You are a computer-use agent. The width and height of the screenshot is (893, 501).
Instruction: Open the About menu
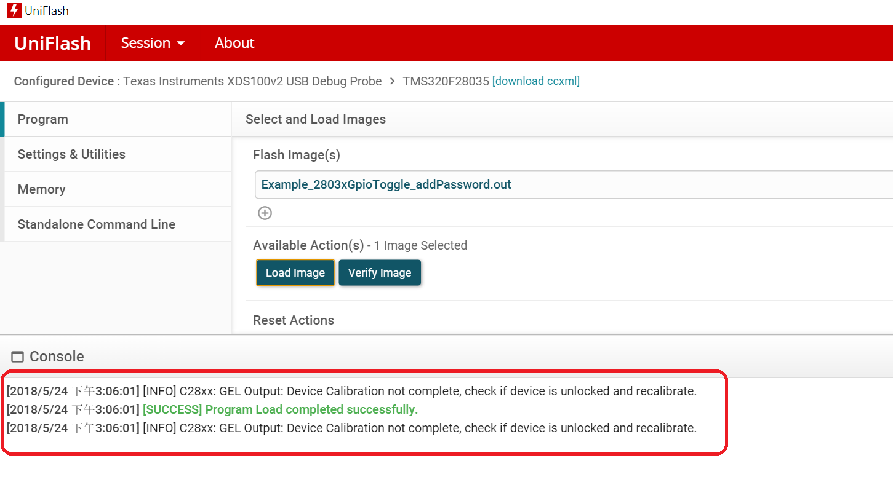(x=234, y=43)
